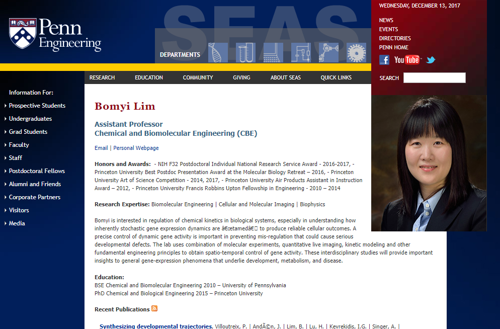Click the test tubes department icon
500x329 pixels.
coord(245,53)
